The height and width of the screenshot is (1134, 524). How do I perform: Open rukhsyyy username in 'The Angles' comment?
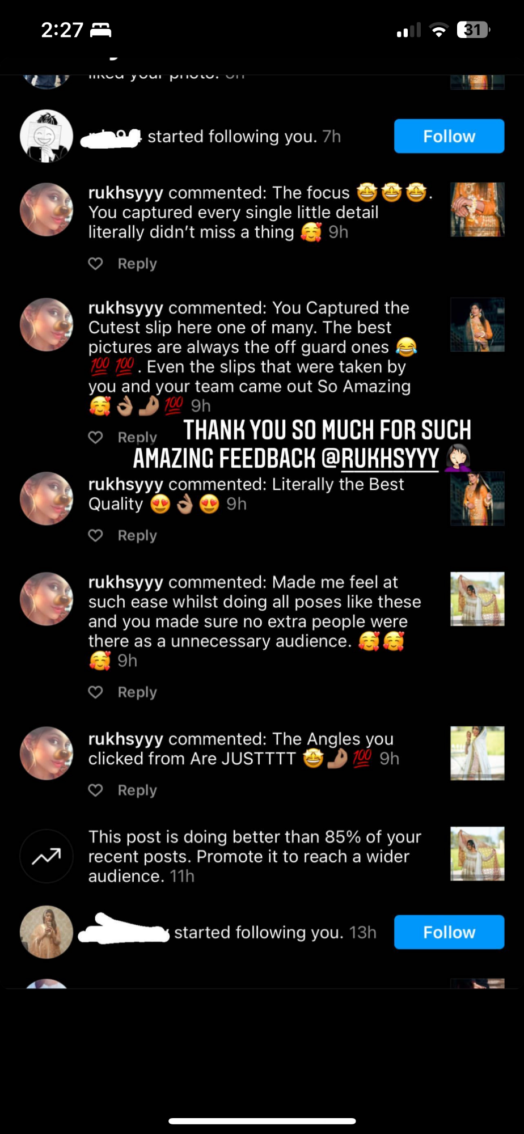click(126, 739)
